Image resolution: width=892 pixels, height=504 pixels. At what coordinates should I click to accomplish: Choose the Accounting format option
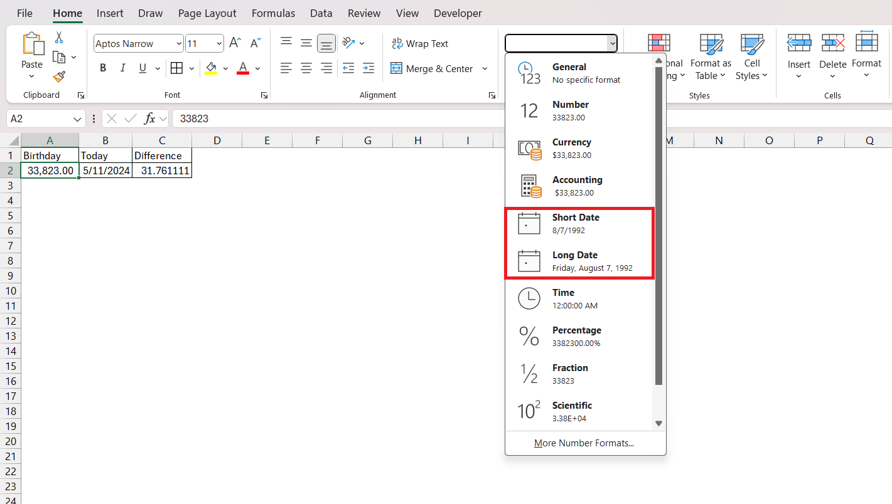(579, 186)
